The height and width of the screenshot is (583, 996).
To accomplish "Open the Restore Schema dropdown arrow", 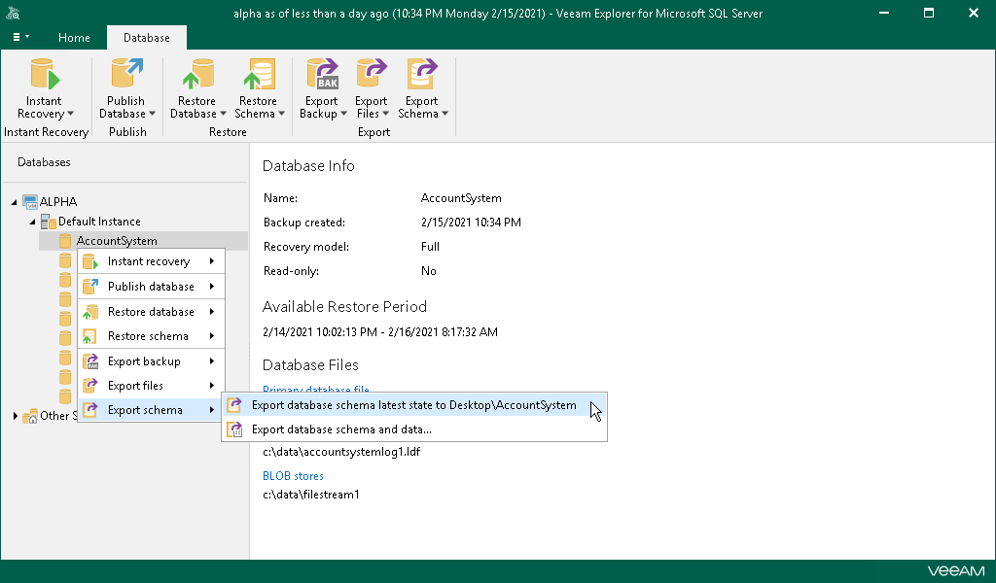I will (x=281, y=114).
